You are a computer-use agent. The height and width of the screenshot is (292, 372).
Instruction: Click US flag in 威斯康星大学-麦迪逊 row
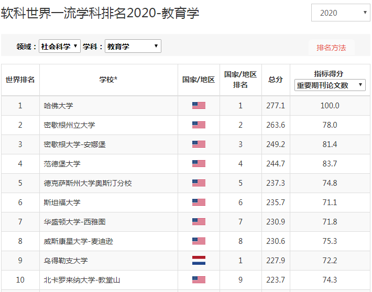pyautogui.click(x=199, y=241)
